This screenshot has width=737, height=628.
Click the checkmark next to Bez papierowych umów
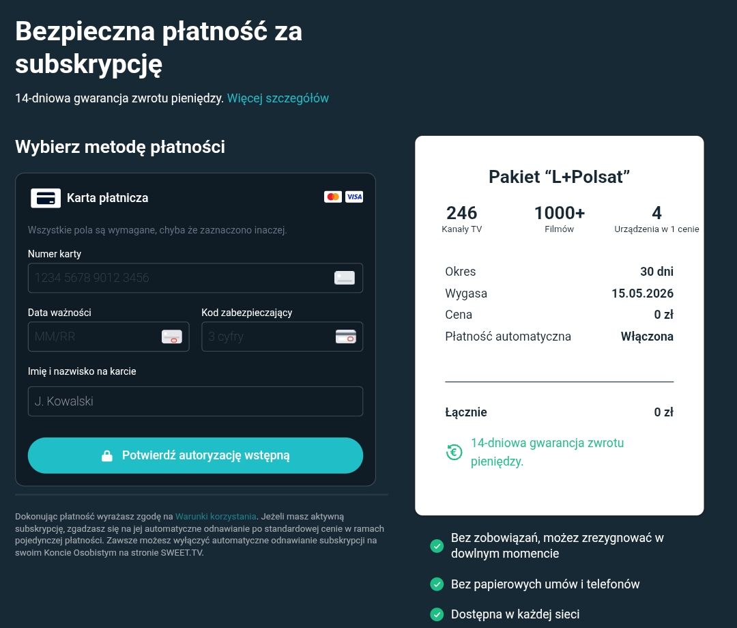pos(437,584)
